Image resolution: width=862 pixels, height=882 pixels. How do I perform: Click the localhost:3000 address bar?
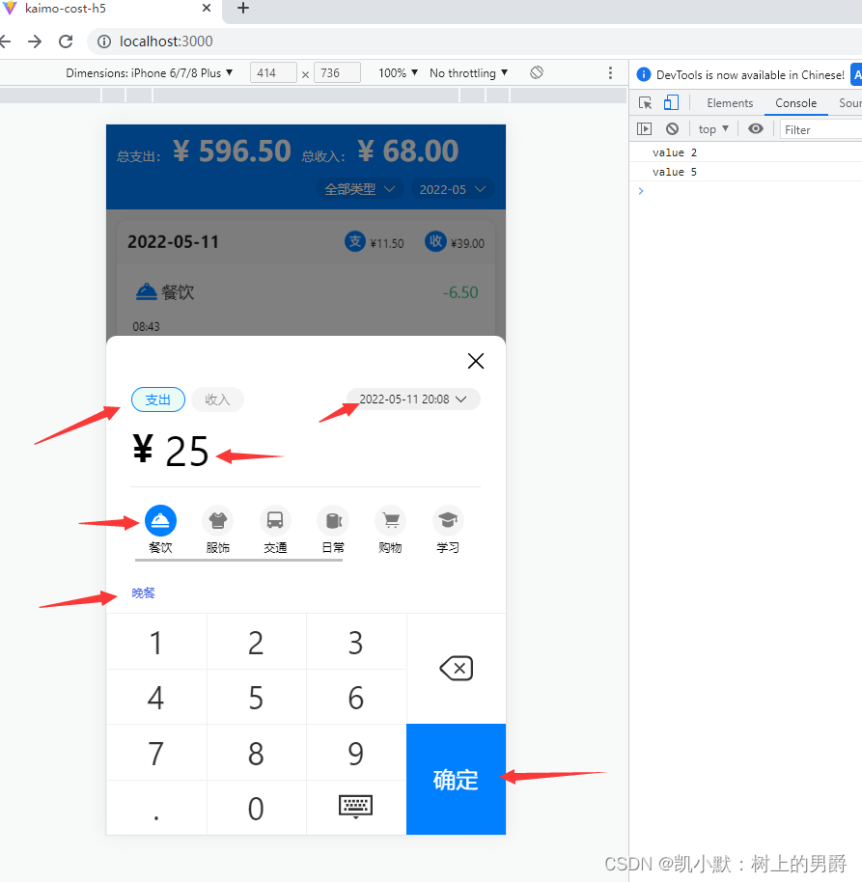coord(474,41)
